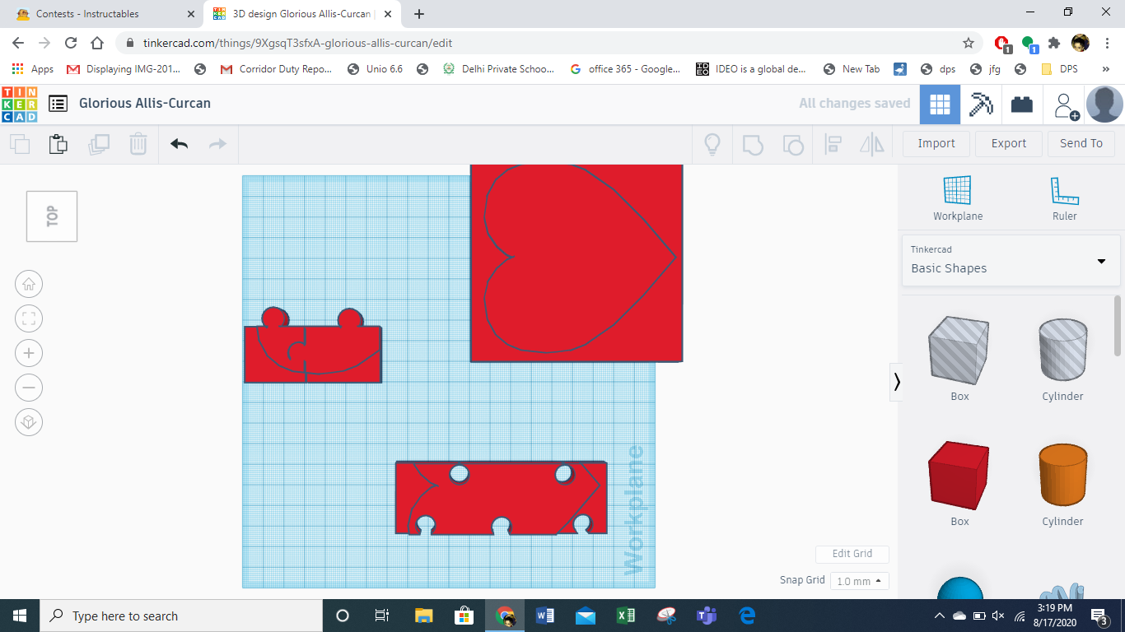Launch Word from the taskbar

[x=545, y=616]
